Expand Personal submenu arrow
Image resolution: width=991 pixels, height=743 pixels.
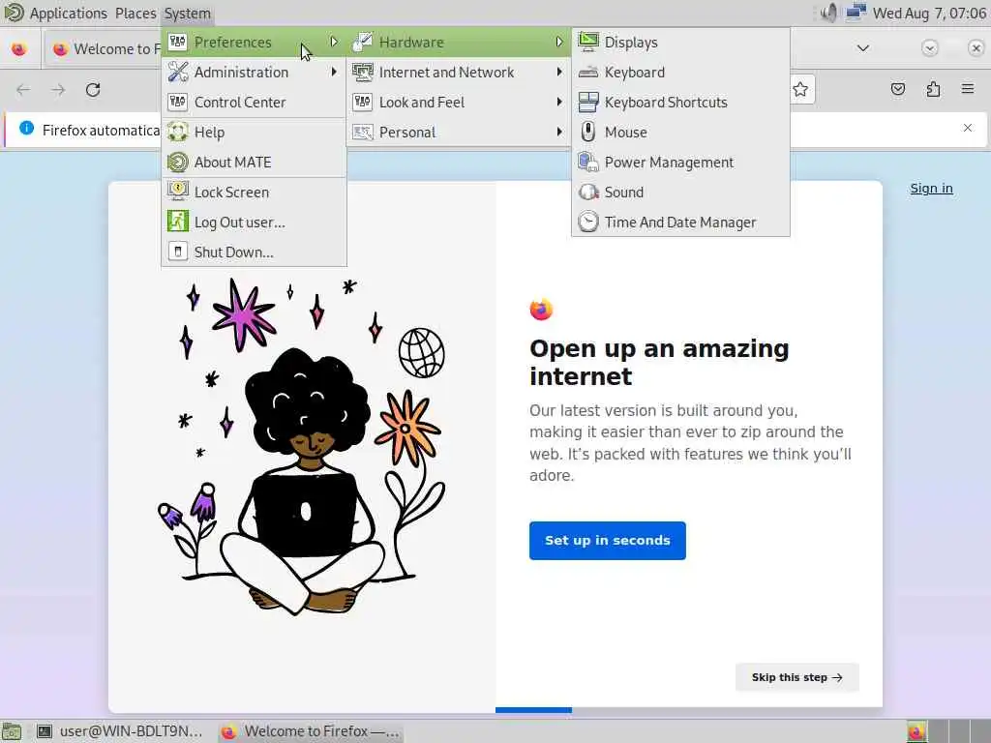point(559,132)
